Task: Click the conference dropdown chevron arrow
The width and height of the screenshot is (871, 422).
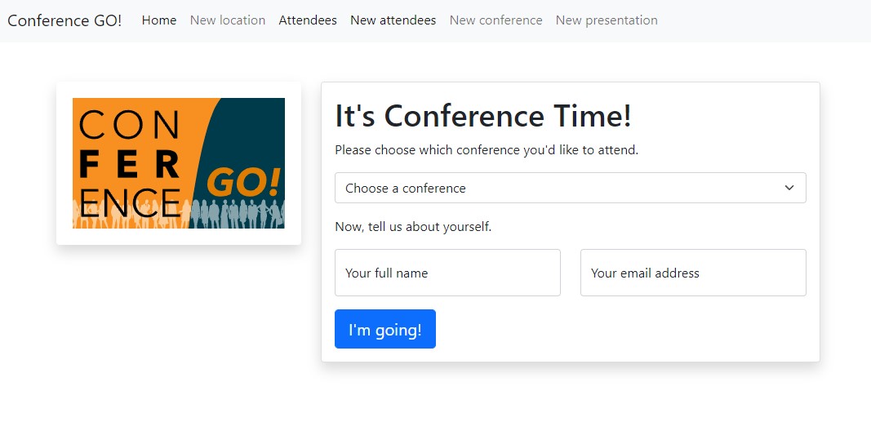Action: pos(789,188)
